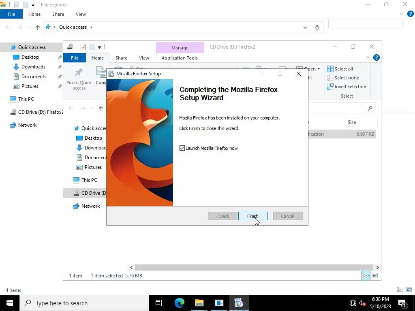Image resolution: width=415 pixels, height=311 pixels.
Task: Collapse the ribbon with the chevron
Action: tap(367, 58)
